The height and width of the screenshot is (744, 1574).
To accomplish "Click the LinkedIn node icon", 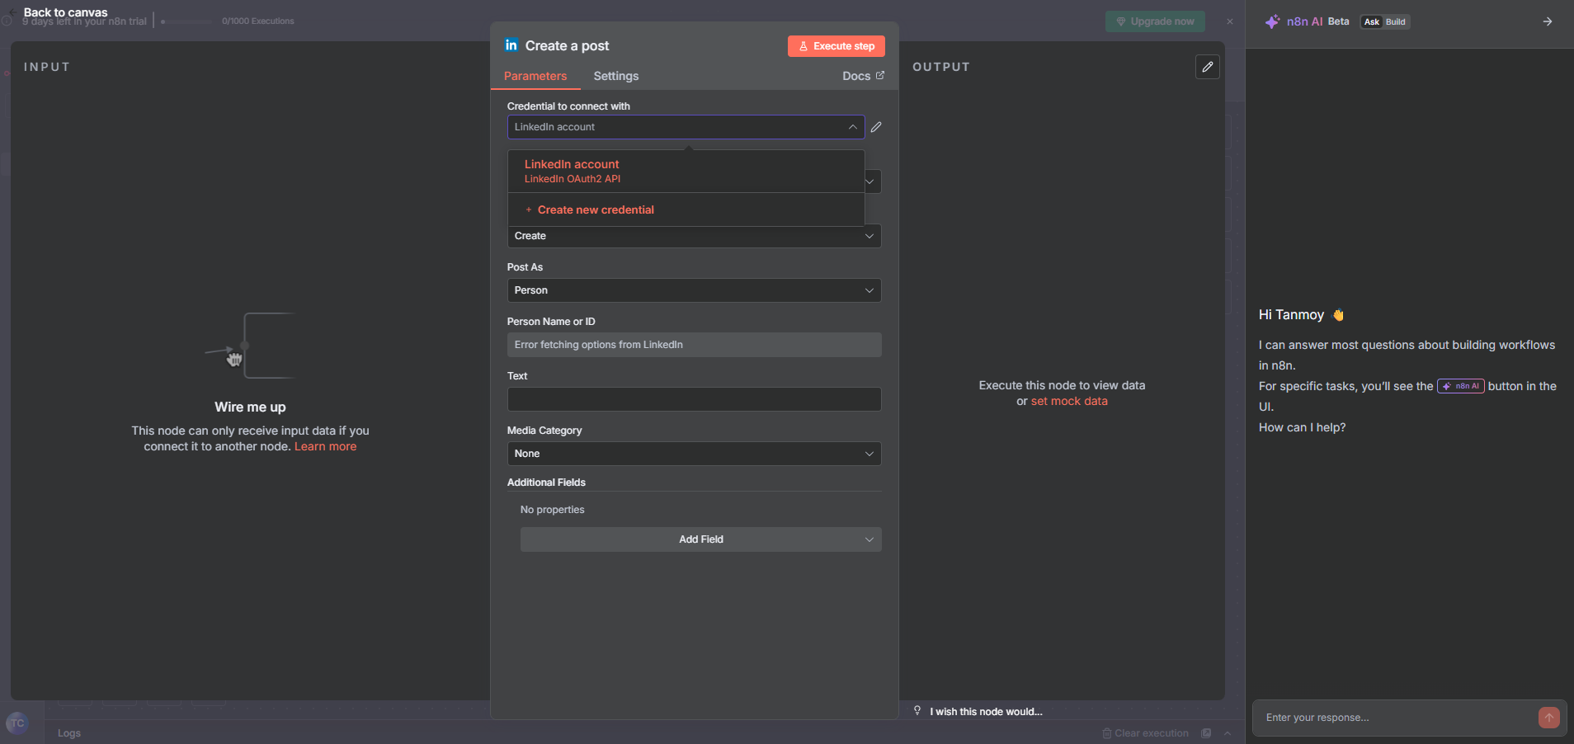I will click(511, 45).
